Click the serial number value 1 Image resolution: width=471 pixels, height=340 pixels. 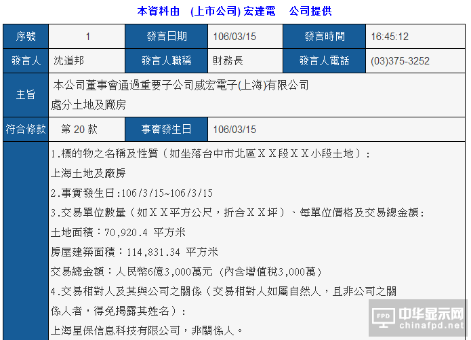pos(87,37)
